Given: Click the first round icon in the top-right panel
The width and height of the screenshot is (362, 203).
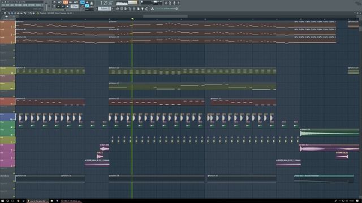Looking at the screenshot, I should [x=166, y=3].
